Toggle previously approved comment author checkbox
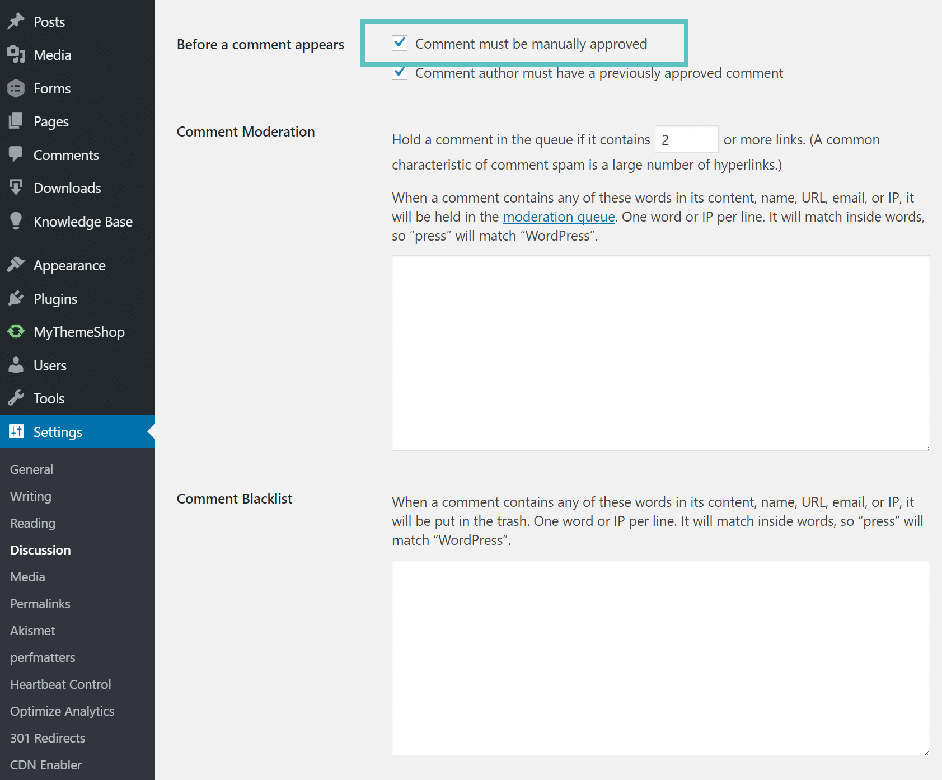 pyautogui.click(x=400, y=73)
